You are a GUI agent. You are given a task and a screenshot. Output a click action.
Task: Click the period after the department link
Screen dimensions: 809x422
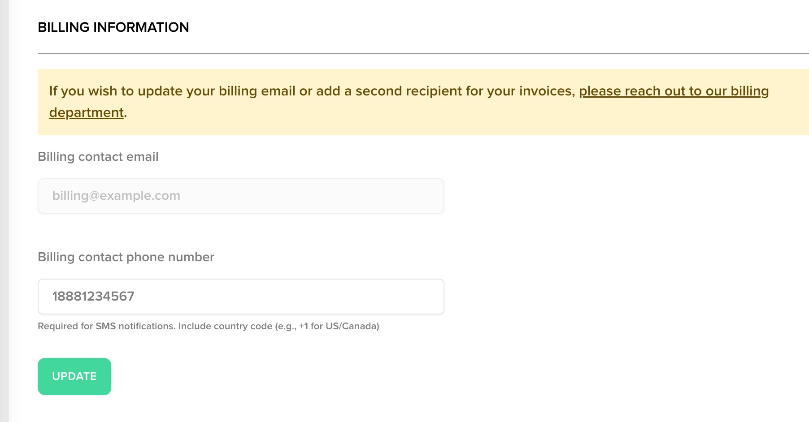[x=126, y=113]
